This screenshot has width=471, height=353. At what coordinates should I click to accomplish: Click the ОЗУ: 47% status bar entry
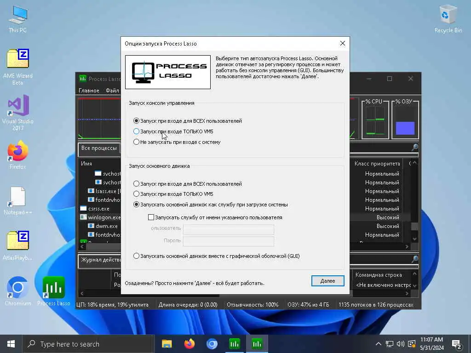(308, 305)
